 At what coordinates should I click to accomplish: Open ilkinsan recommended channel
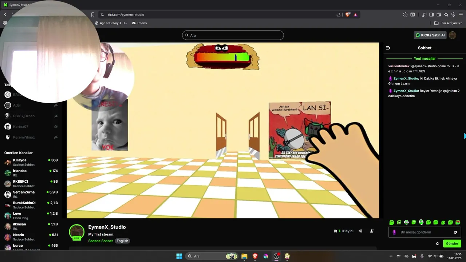coord(31,226)
